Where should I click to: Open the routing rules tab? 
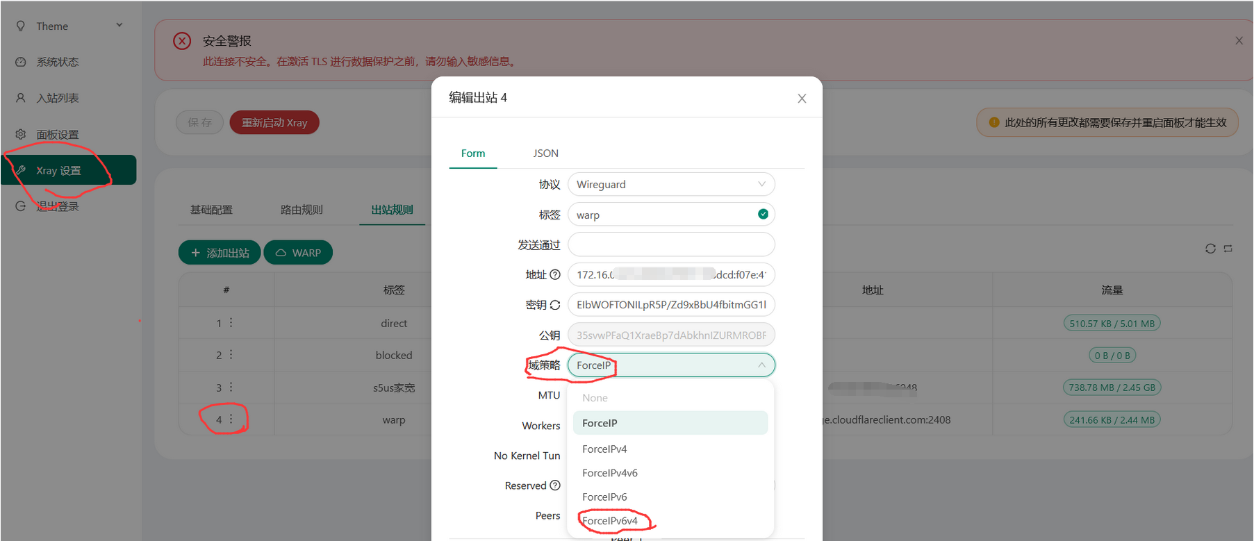(302, 210)
